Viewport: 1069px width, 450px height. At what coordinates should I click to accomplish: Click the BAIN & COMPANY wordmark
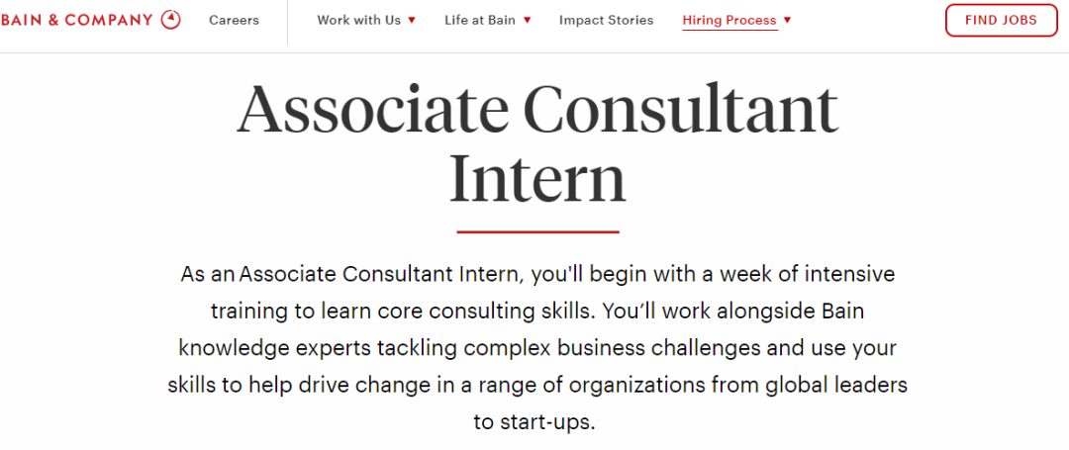77,20
